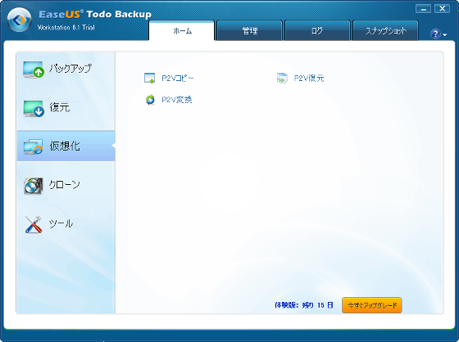459x342 pixels.
Task: Click the tools screwdriver and wrench icon
Action: tap(33, 224)
